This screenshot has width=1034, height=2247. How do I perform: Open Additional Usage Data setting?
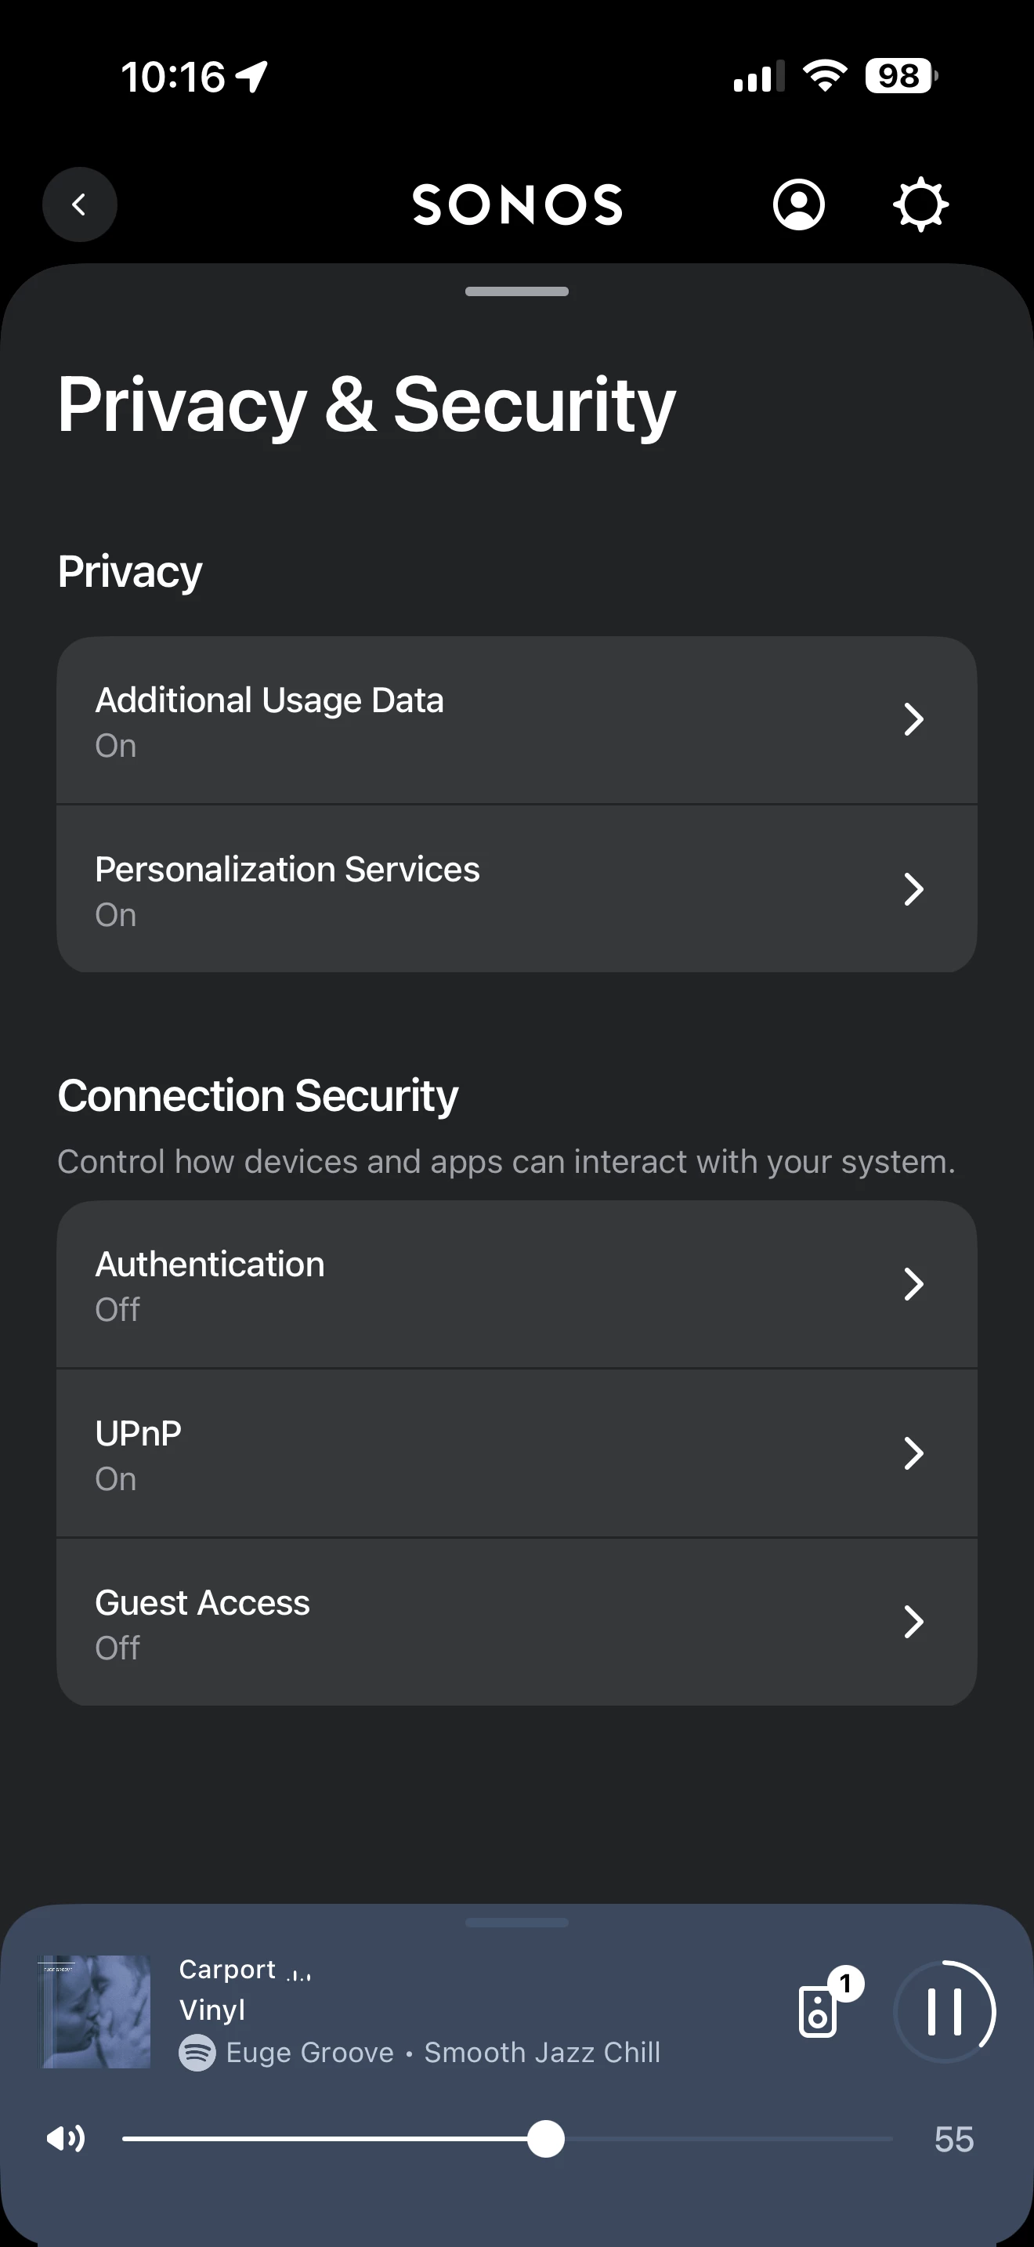click(516, 721)
